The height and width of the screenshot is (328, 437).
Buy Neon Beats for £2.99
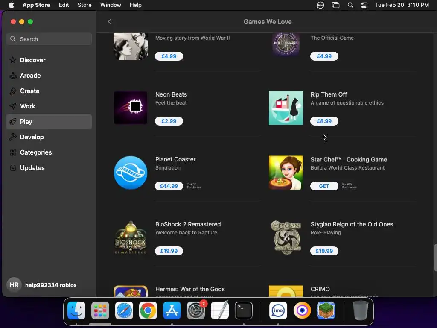pyautogui.click(x=169, y=121)
